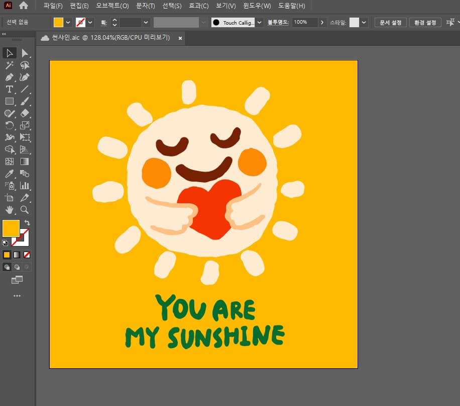
Task: Pick the Eraser tool
Action: coord(25,113)
